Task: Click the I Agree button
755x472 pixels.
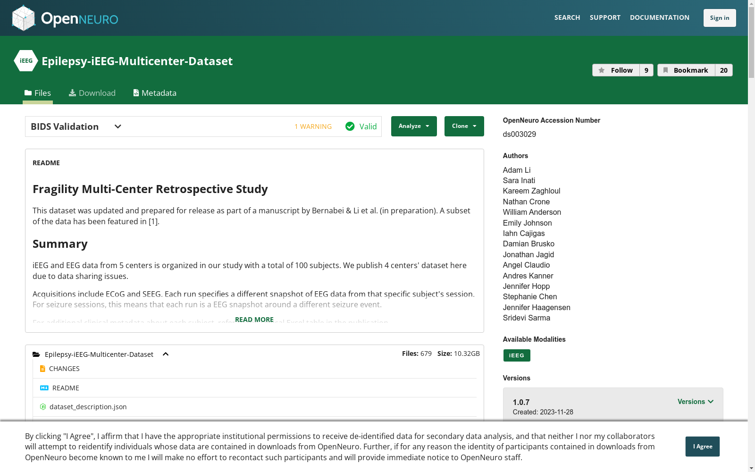Action: pyautogui.click(x=703, y=447)
